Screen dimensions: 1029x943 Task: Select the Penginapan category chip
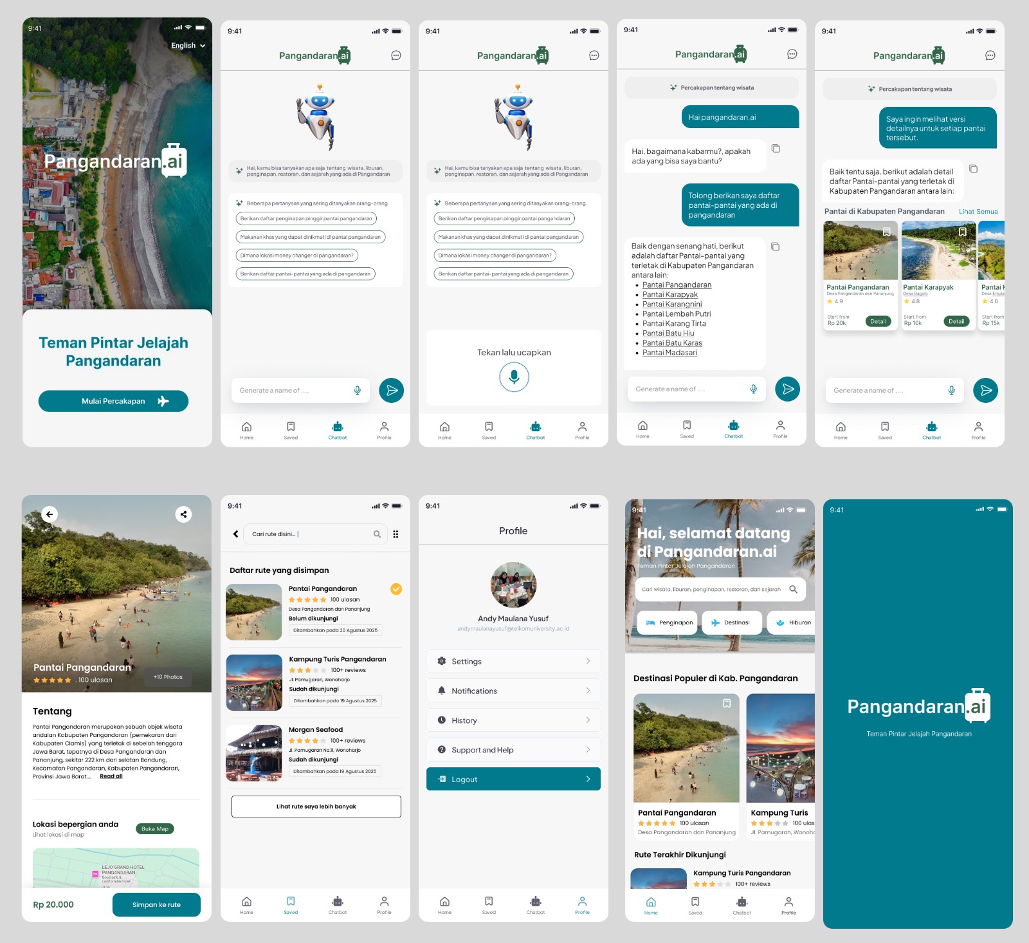668,622
